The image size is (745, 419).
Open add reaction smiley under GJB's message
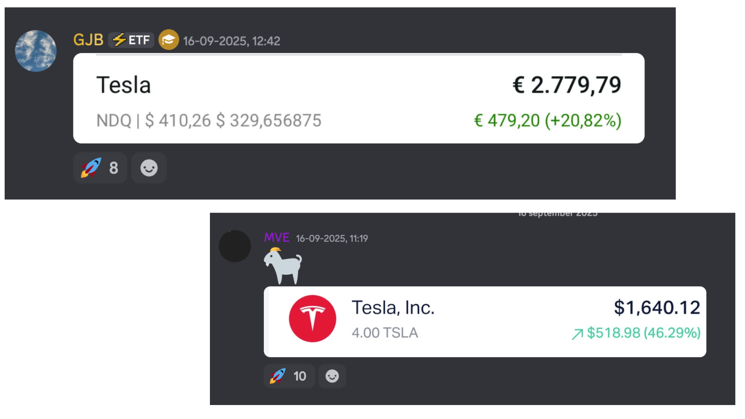pos(149,168)
